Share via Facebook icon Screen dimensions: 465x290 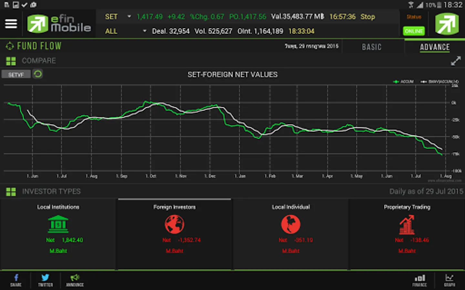16,280
